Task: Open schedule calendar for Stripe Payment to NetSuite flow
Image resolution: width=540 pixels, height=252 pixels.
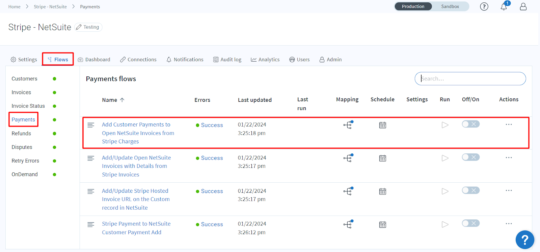Action: [382, 224]
